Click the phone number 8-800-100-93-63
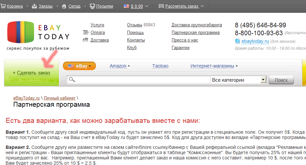This screenshot has width=306, height=165. pyautogui.click(x=259, y=33)
